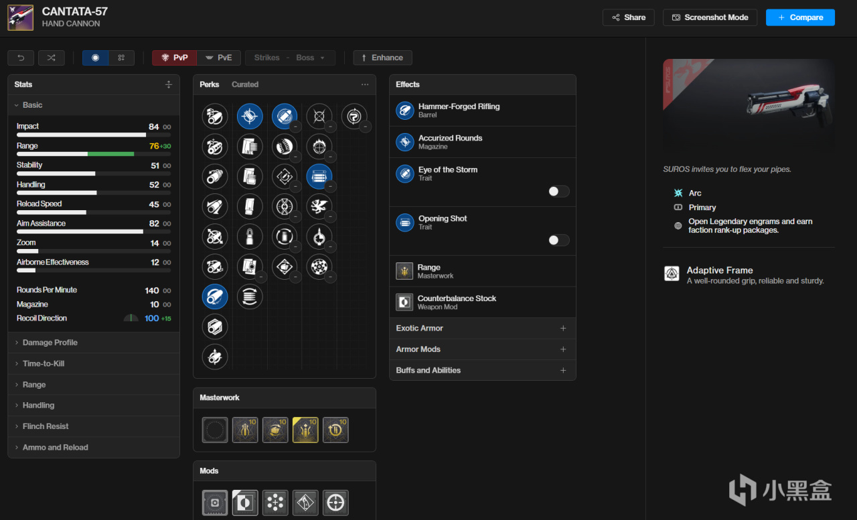Click the Cantata-57 weapon preview image
Viewport: 857px width, 520px height.
[x=749, y=106]
